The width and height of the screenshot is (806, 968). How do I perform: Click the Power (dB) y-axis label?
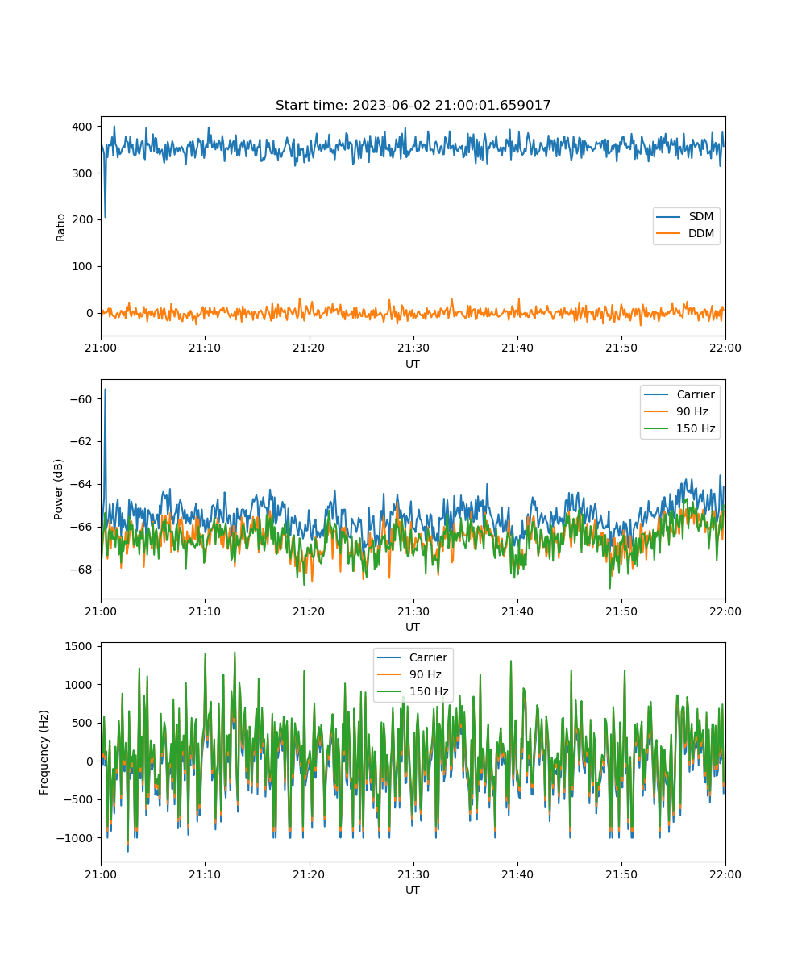[60, 490]
